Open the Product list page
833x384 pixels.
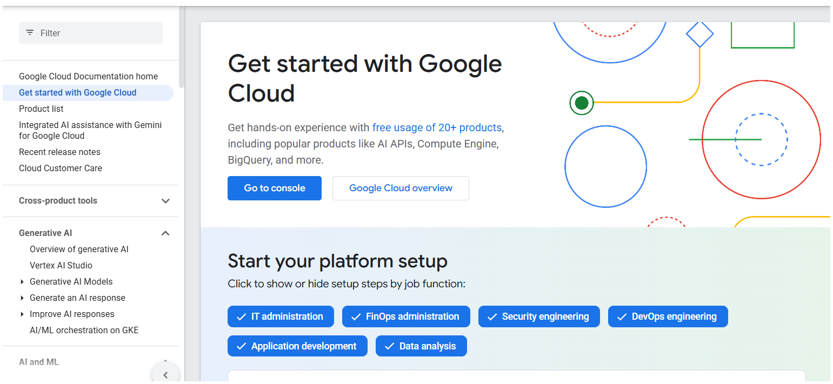[41, 109]
